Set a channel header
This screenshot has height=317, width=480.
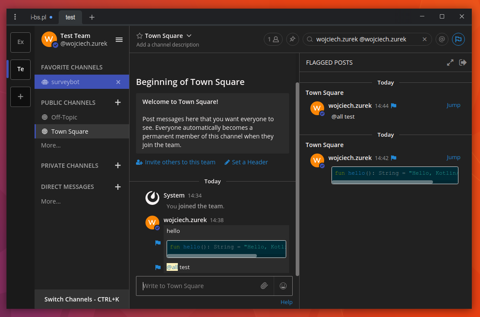(x=246, y=162)
